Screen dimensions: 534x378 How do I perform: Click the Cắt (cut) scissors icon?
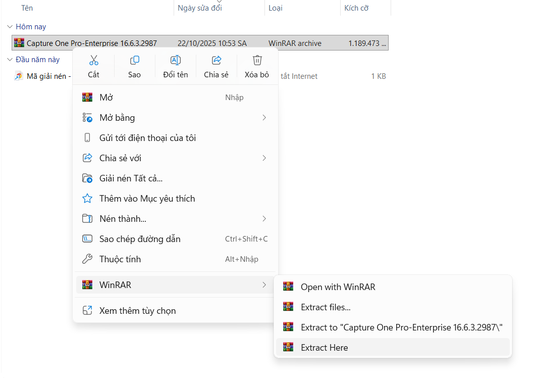(x=93, y=61)
